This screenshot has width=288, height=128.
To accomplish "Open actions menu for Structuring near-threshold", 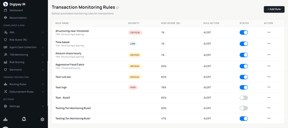I will pyautogui.click(x=269, y=32).
